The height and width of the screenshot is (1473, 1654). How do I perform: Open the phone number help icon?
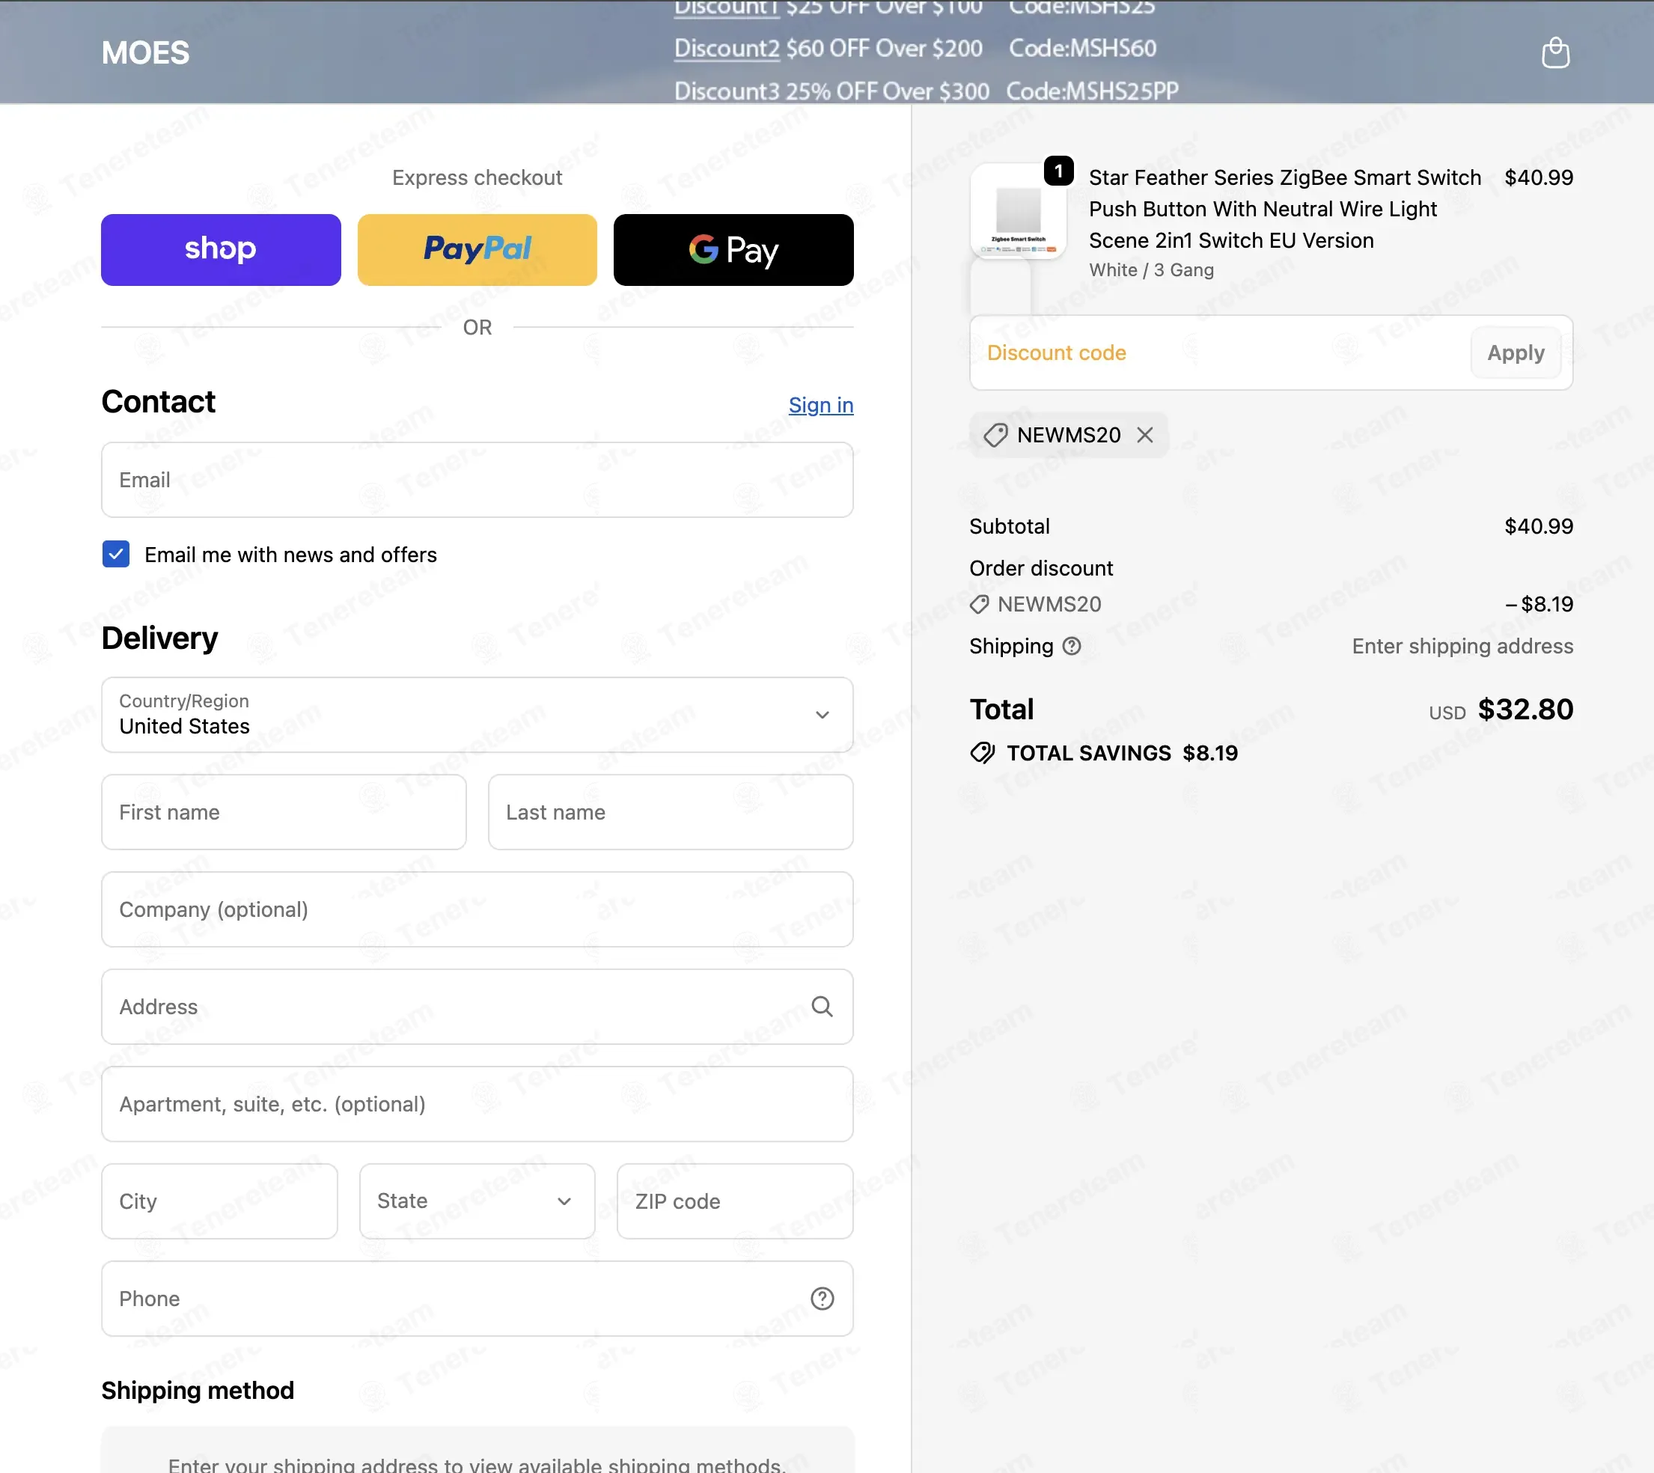coord(823,1298)
